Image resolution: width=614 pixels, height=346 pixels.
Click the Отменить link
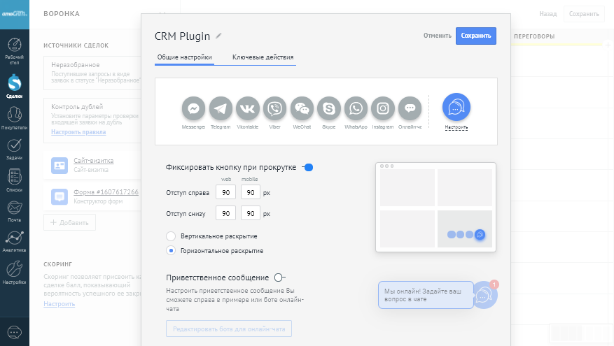pos(437,36)
